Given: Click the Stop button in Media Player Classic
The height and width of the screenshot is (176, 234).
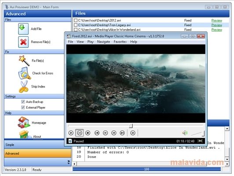Looking at the screenshot, I should pos(88,133).
